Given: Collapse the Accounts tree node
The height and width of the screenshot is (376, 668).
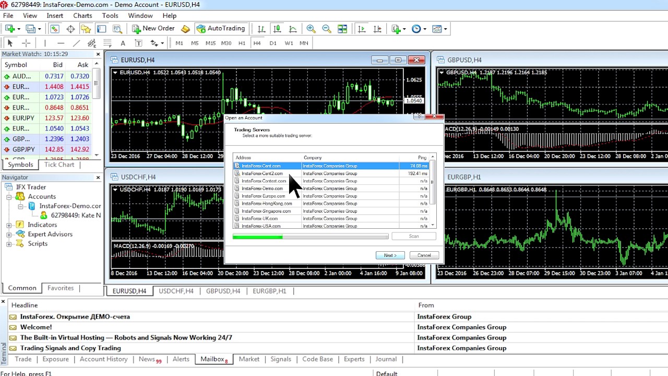Looking at the screenshot, I should point(9,197).
